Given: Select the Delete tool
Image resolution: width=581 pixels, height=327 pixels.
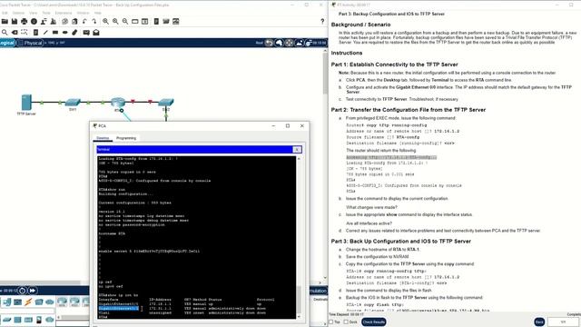Looking at the screenshot, I should (x=15, y=33).
